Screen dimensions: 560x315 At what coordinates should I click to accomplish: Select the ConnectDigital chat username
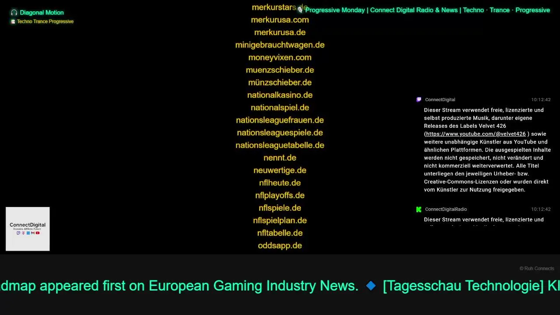coord(440,100)
